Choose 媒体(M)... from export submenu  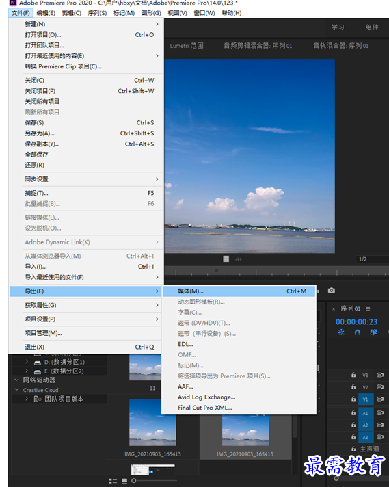tap(239, 291)
